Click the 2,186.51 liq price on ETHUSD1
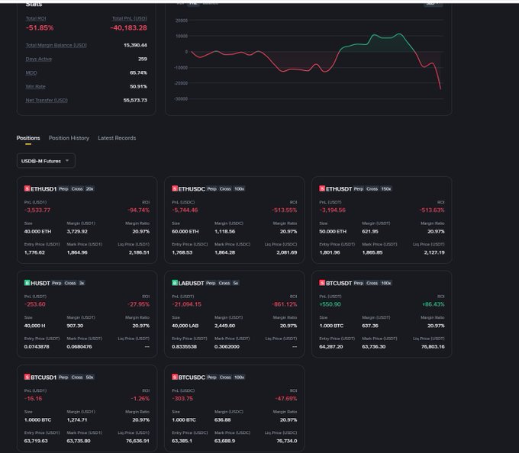 pos(139,252)
